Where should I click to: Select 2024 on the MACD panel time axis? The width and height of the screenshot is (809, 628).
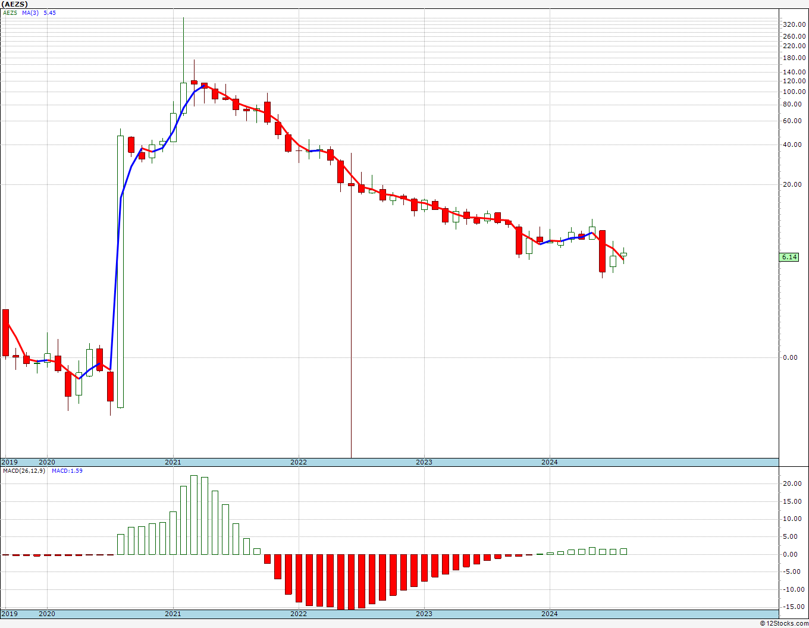point(550,614)
